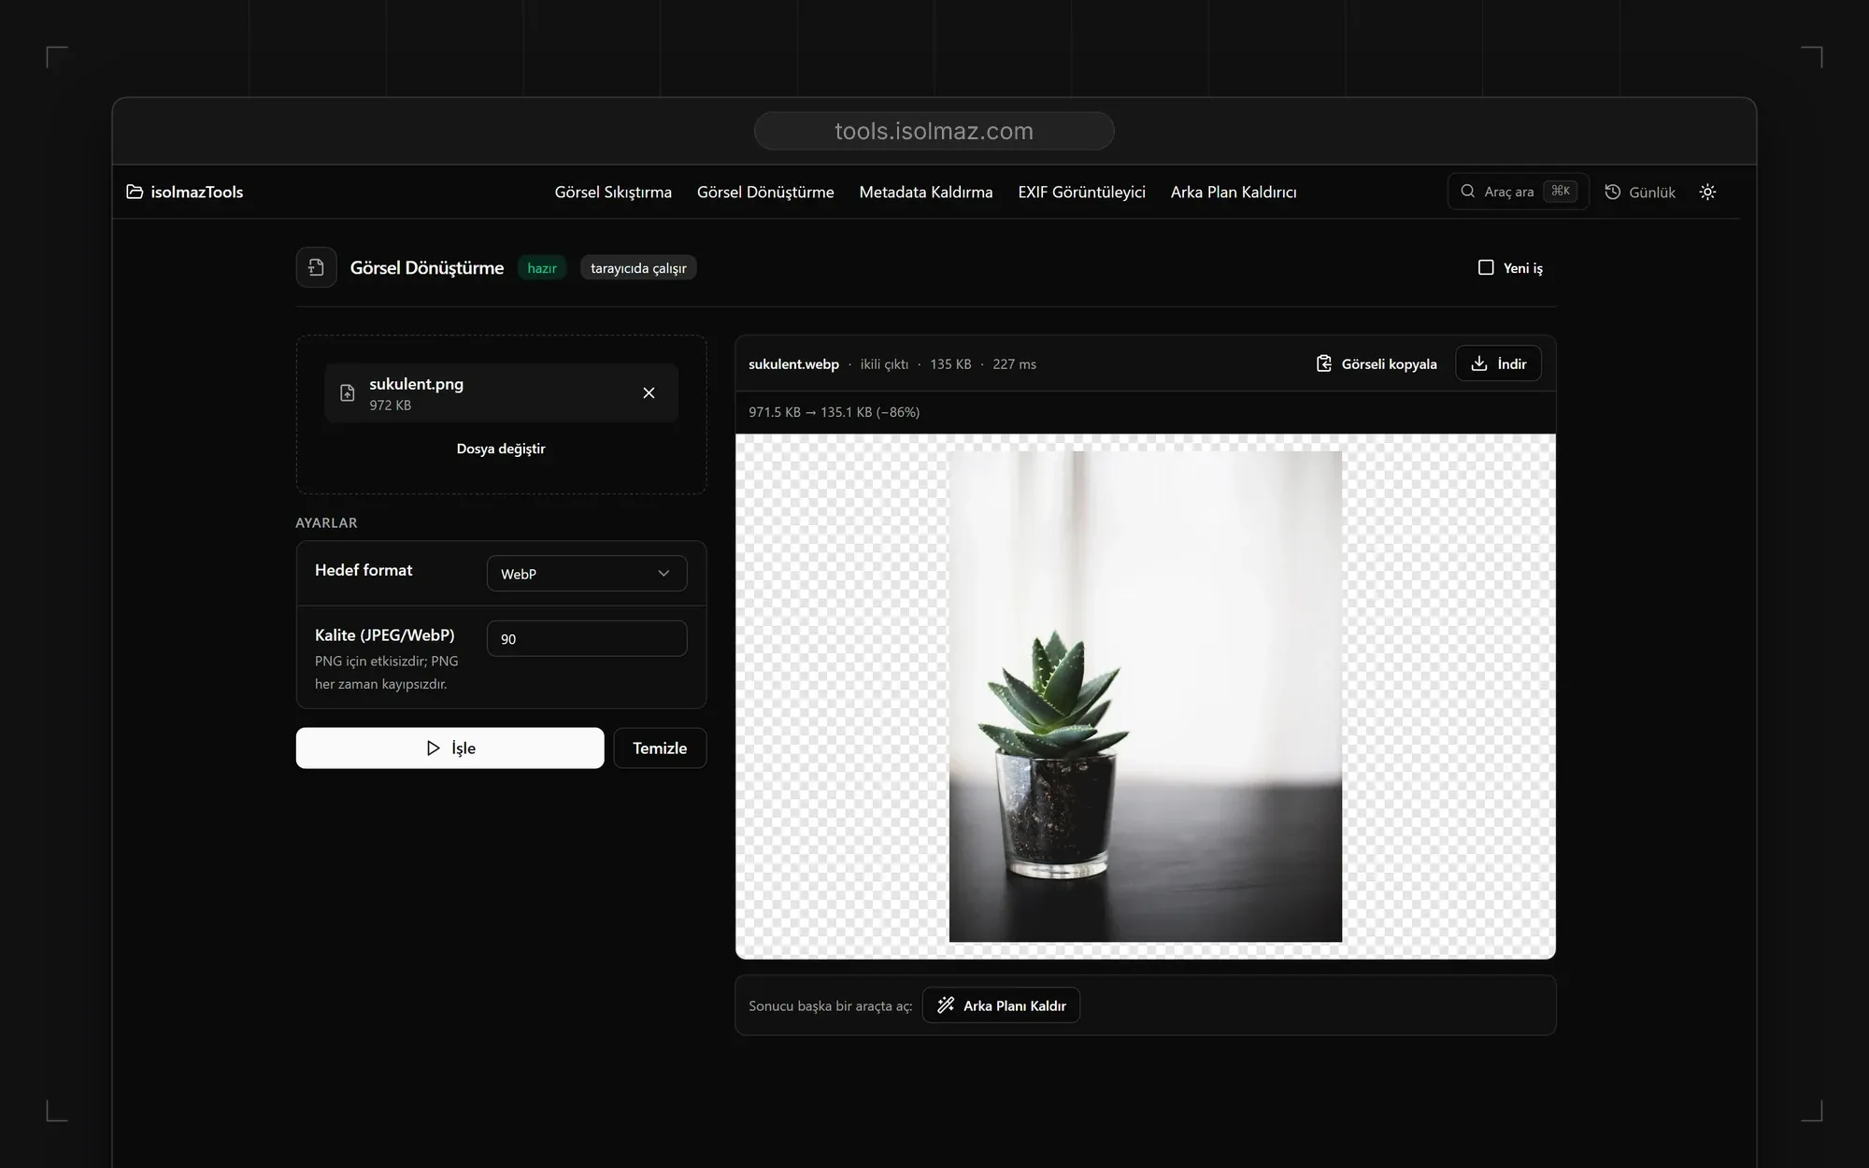Click the ⌘K shortcut hint badge
The width and height of the screenshot is (1869, 1168).
[1561, 191]
